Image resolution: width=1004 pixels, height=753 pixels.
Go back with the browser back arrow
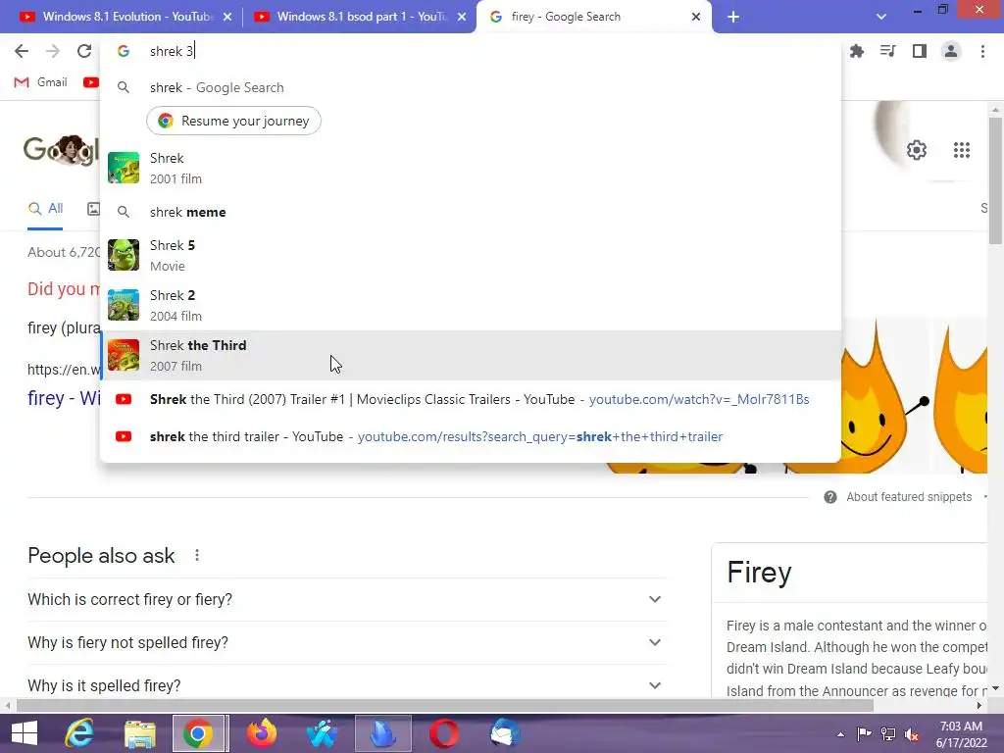click(22, 51)
